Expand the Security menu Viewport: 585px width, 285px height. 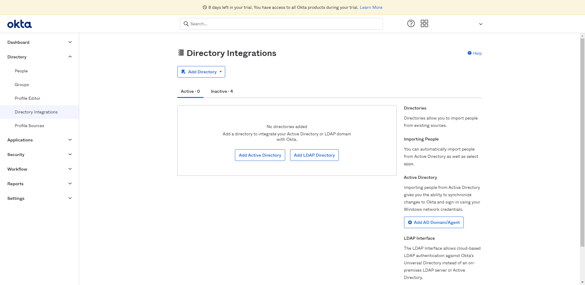(40, 155)
